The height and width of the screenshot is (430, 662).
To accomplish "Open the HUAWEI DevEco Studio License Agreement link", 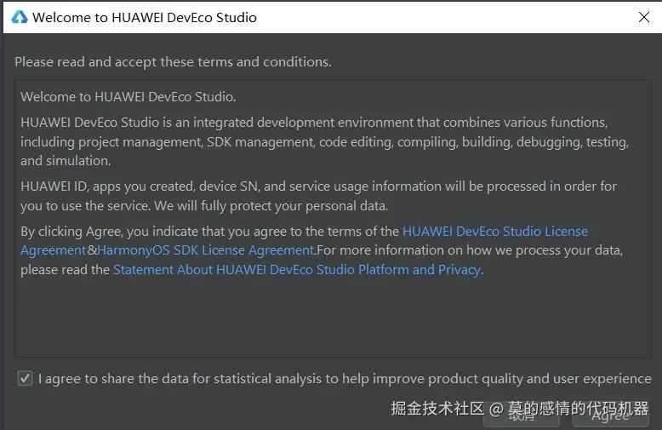I will pyautogui.click(x=494, y=231).
